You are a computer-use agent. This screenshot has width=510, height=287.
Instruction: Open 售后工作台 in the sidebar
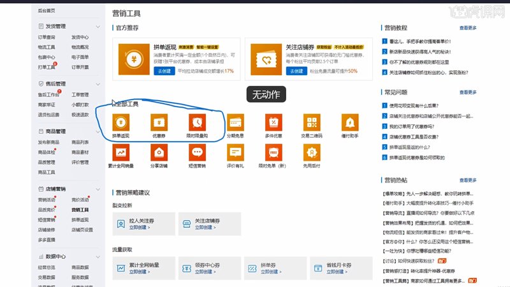click(48, 94)
